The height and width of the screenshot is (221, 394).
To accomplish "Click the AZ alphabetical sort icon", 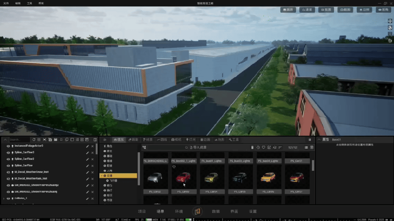I will (x=274, y=147).
